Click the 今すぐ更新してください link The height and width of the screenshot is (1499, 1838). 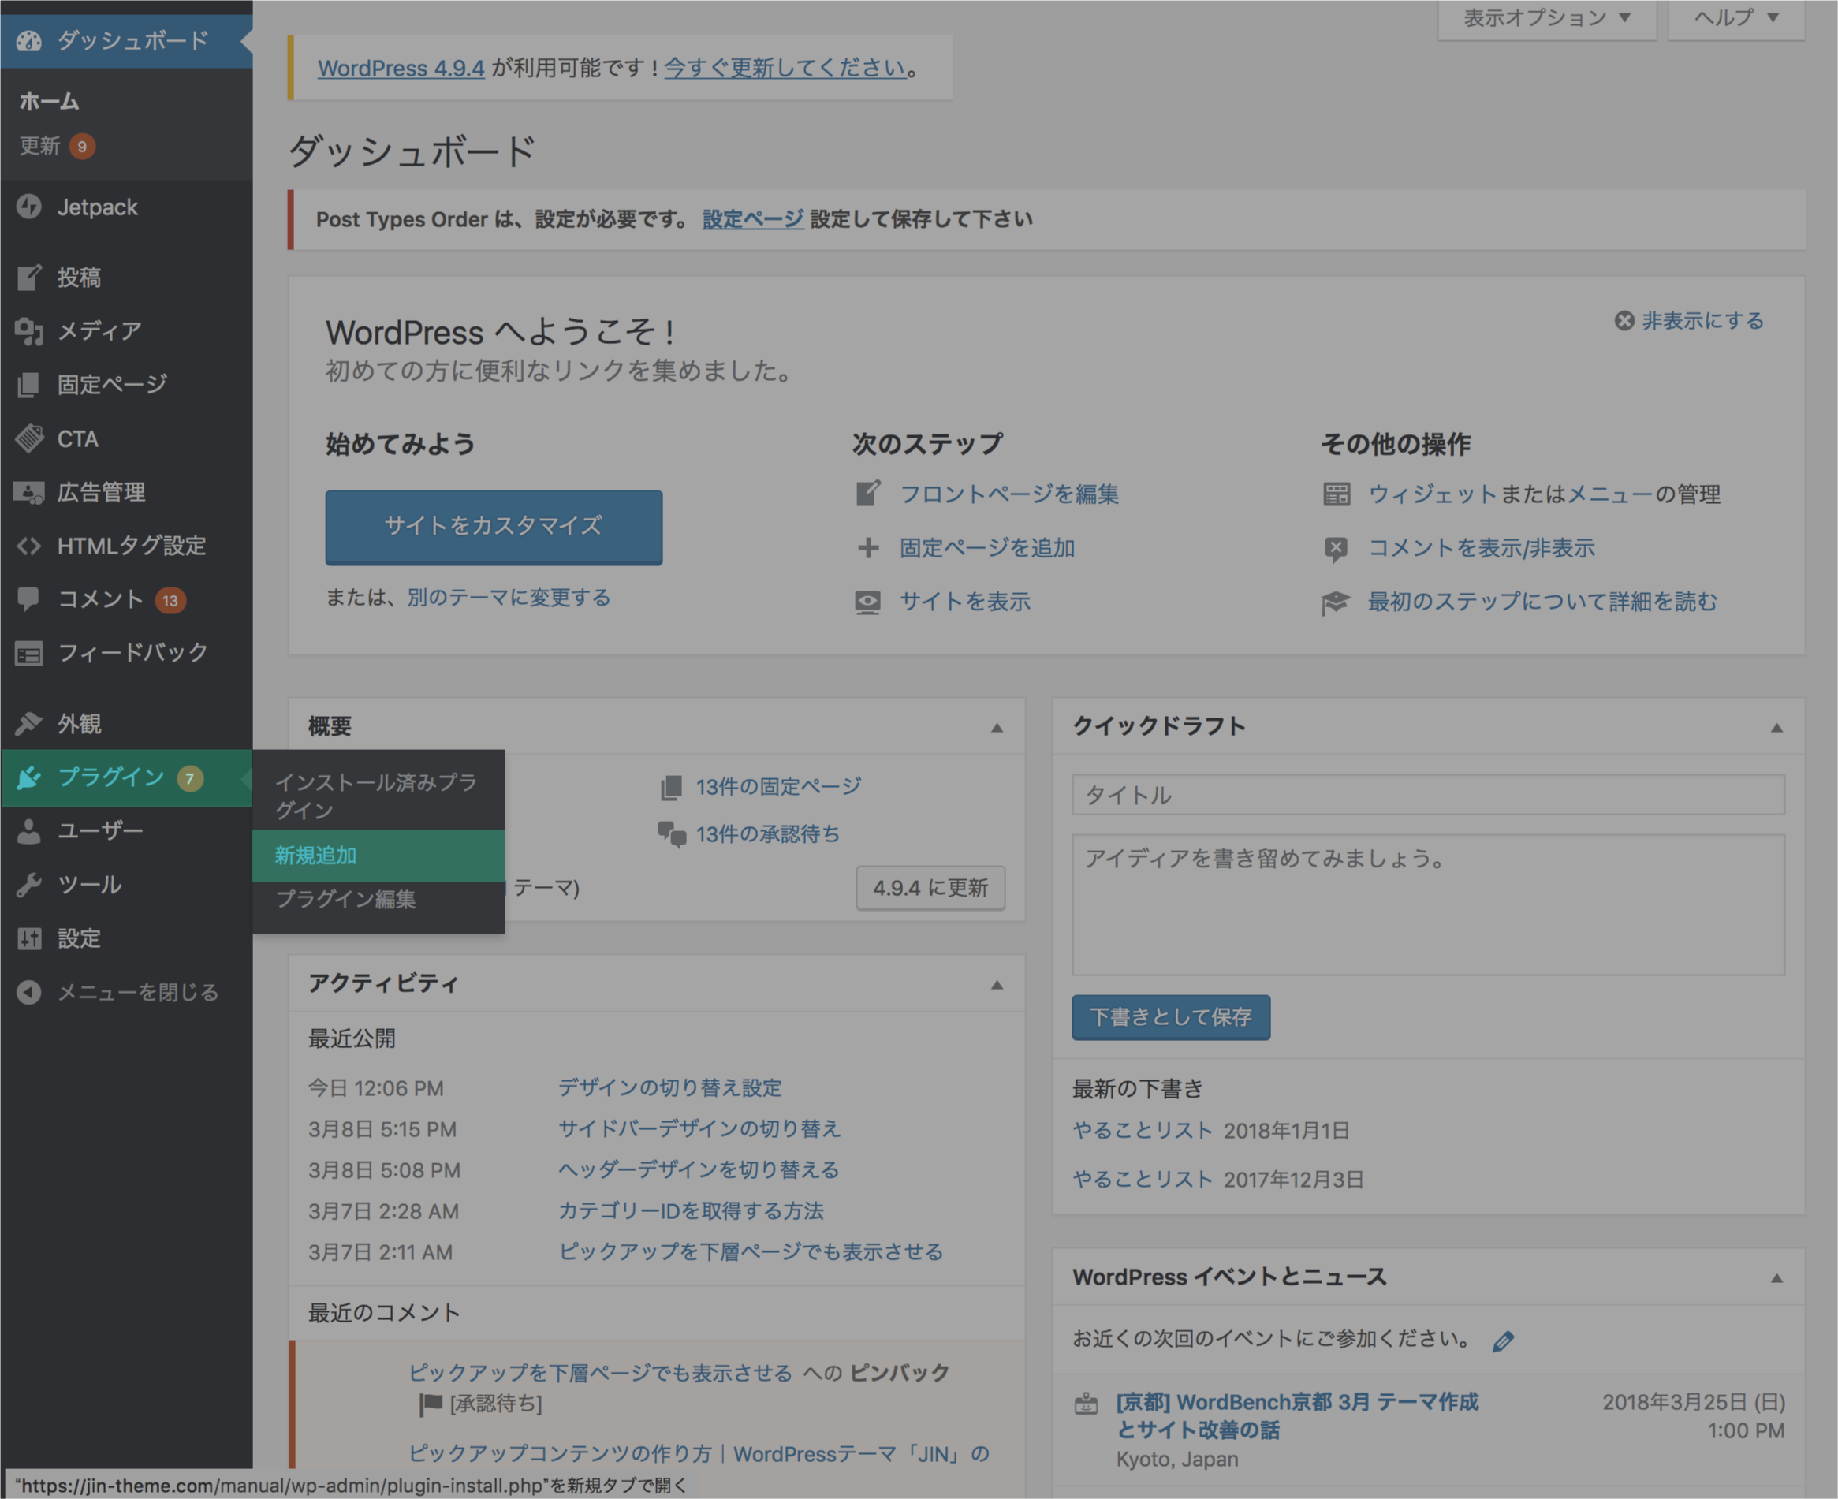(784, 67)
